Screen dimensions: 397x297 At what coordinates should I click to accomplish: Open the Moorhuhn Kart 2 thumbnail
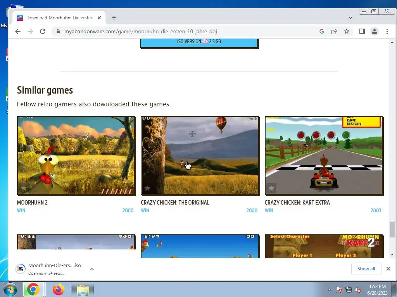click(x=324, y=246)
